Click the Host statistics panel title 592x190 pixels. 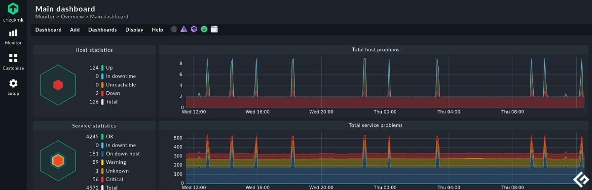(x=94, y=50)
